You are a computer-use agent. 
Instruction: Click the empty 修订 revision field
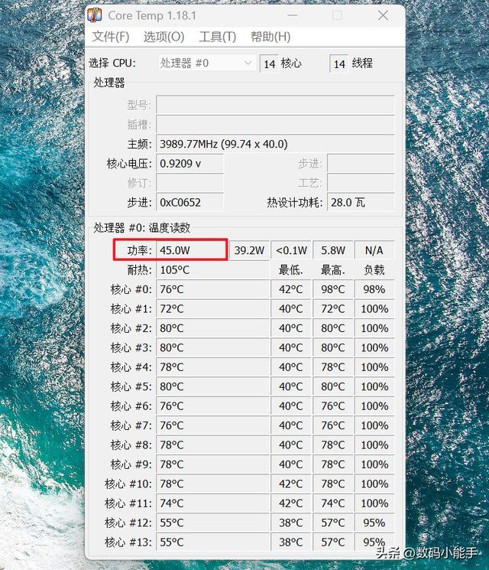tap(189, 183)
